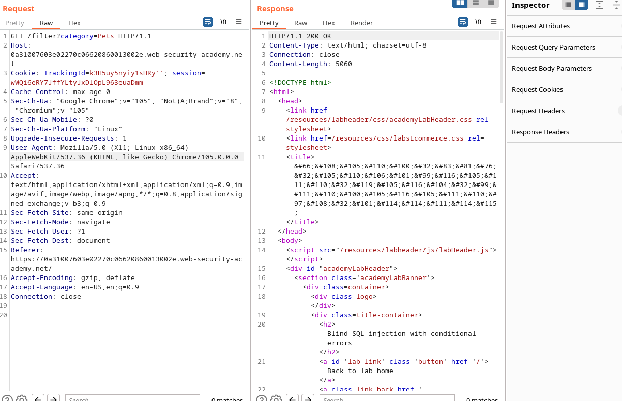
Task: Toggle word wrap in Response panel
Action: point(463,22)
